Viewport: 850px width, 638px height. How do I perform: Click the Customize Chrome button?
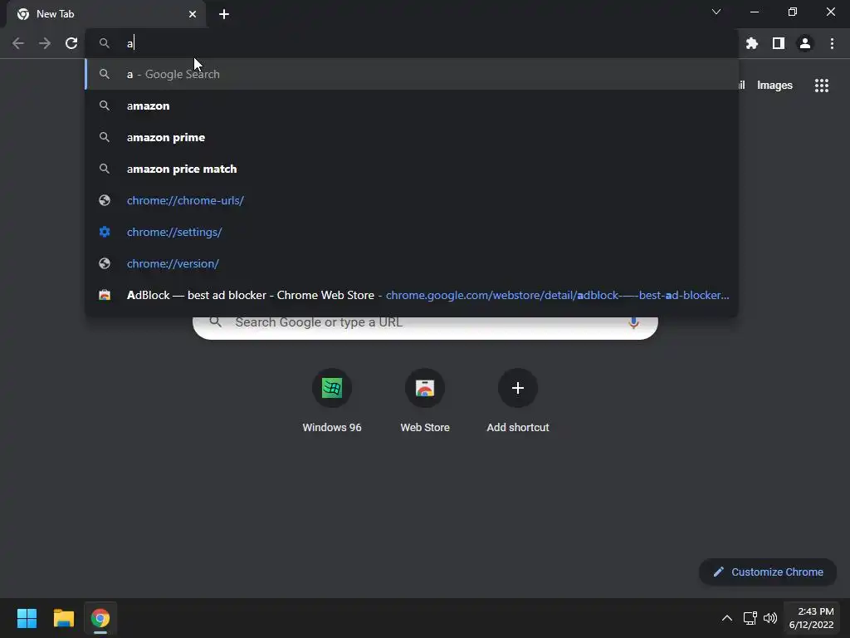tap(768, 572)
